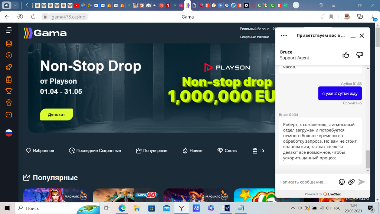Open the medal award sidebar icon
380x214 pixels.
coord(9,103)
